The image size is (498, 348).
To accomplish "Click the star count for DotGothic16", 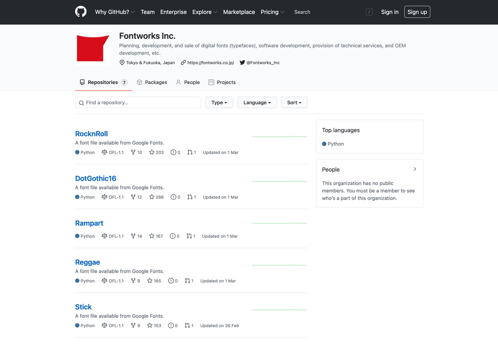I will coord(156,197).
